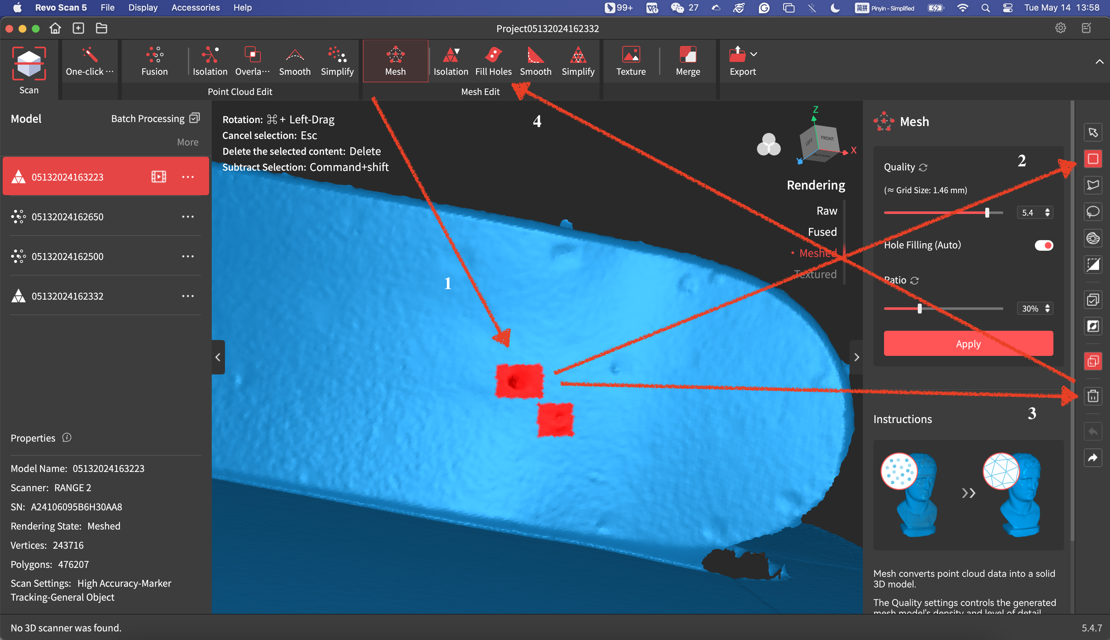This screenshot has height=640, width=1110.
Task: Click the invert selection icon
Action: pyautogui.click(x=1093, y=326)
